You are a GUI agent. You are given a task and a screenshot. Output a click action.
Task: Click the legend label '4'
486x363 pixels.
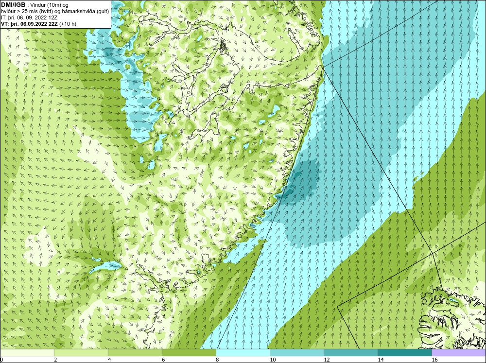pyautogui.click(x=109, y=360)
